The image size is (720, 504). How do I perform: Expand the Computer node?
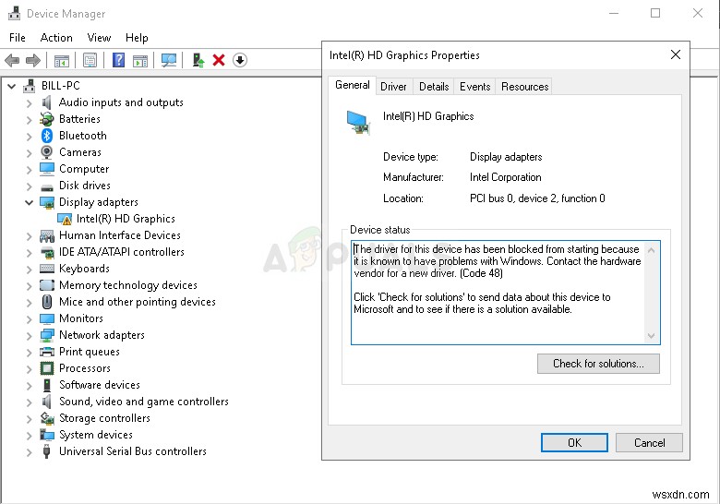[x=29, y=169]
